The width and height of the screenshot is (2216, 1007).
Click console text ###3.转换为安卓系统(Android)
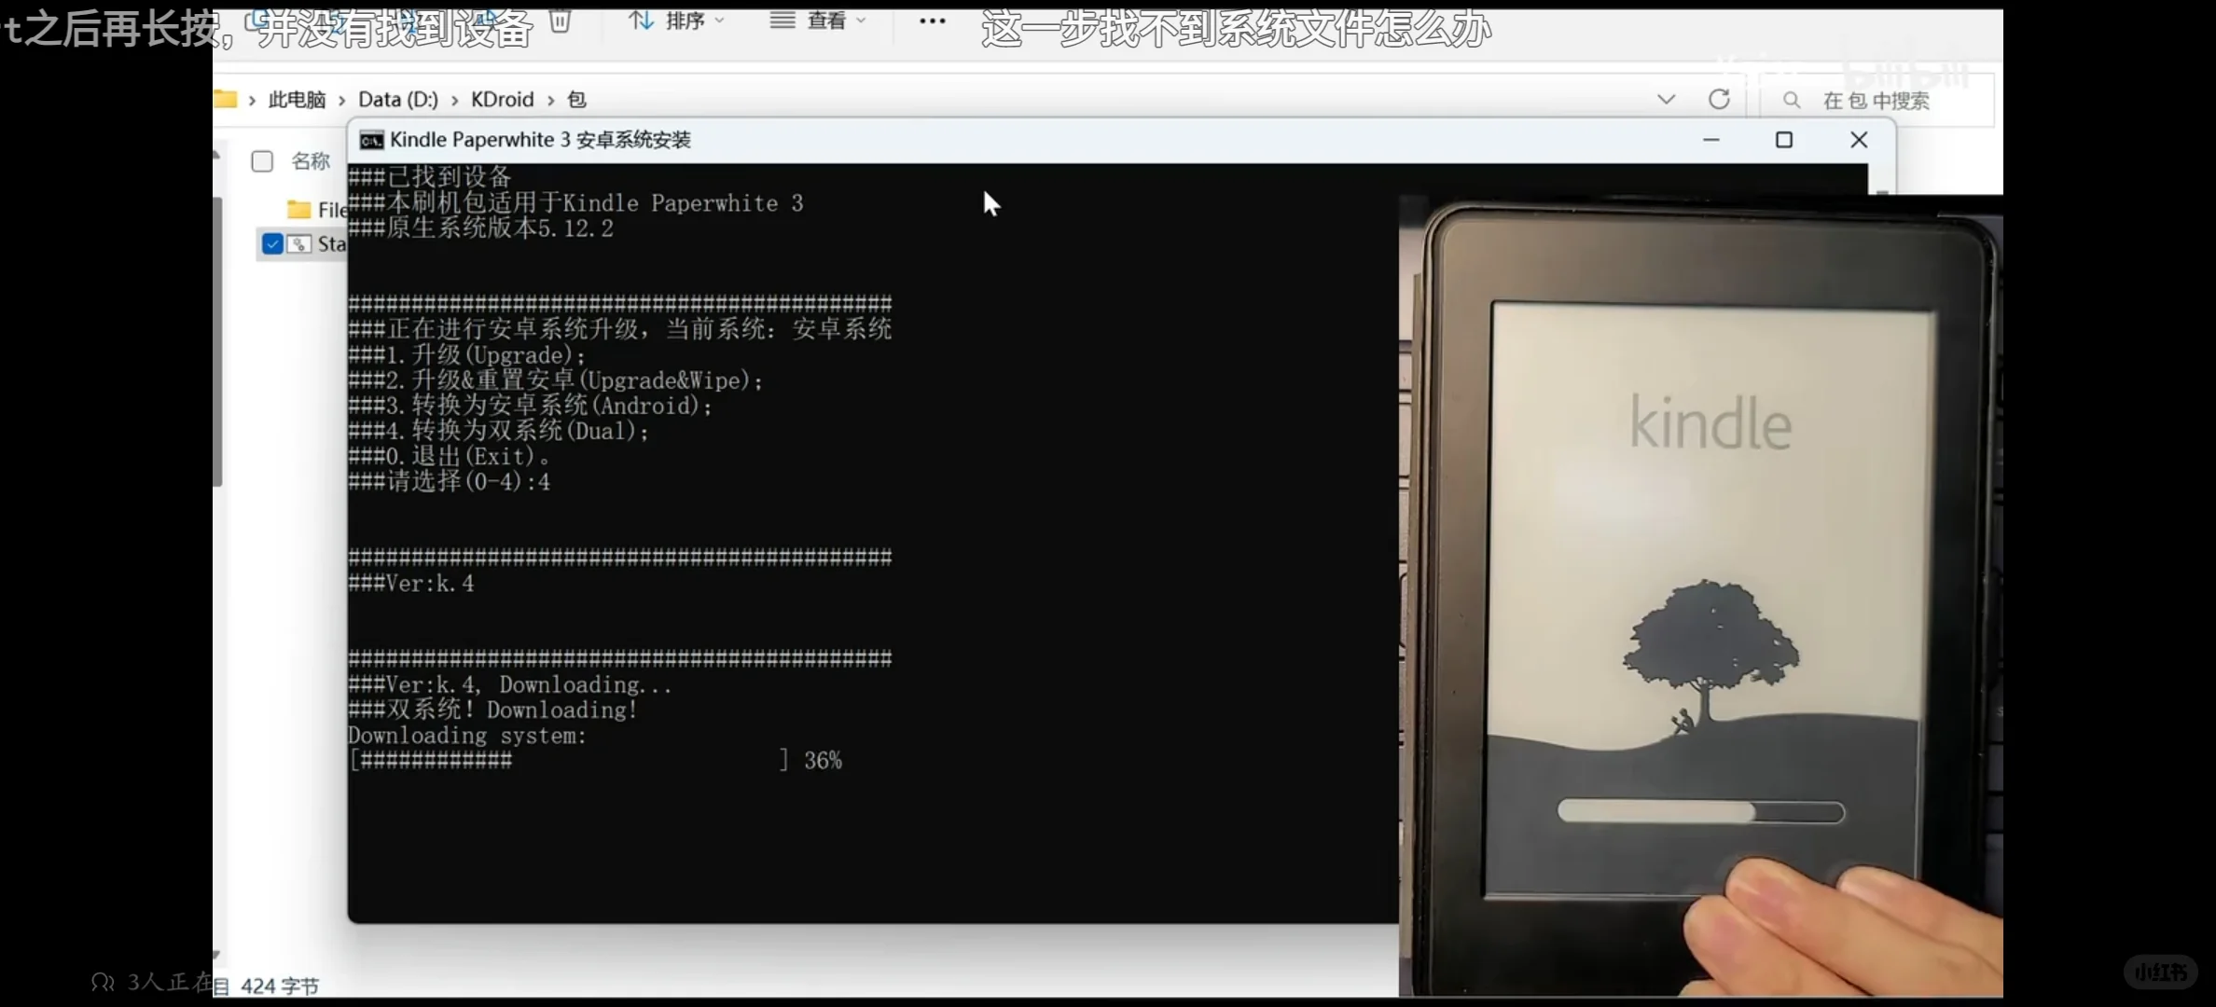click(530, 406)
